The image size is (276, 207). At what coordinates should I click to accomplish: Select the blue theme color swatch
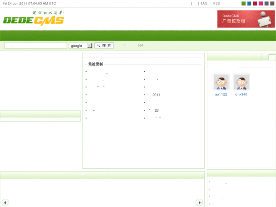tap(249, 3)
